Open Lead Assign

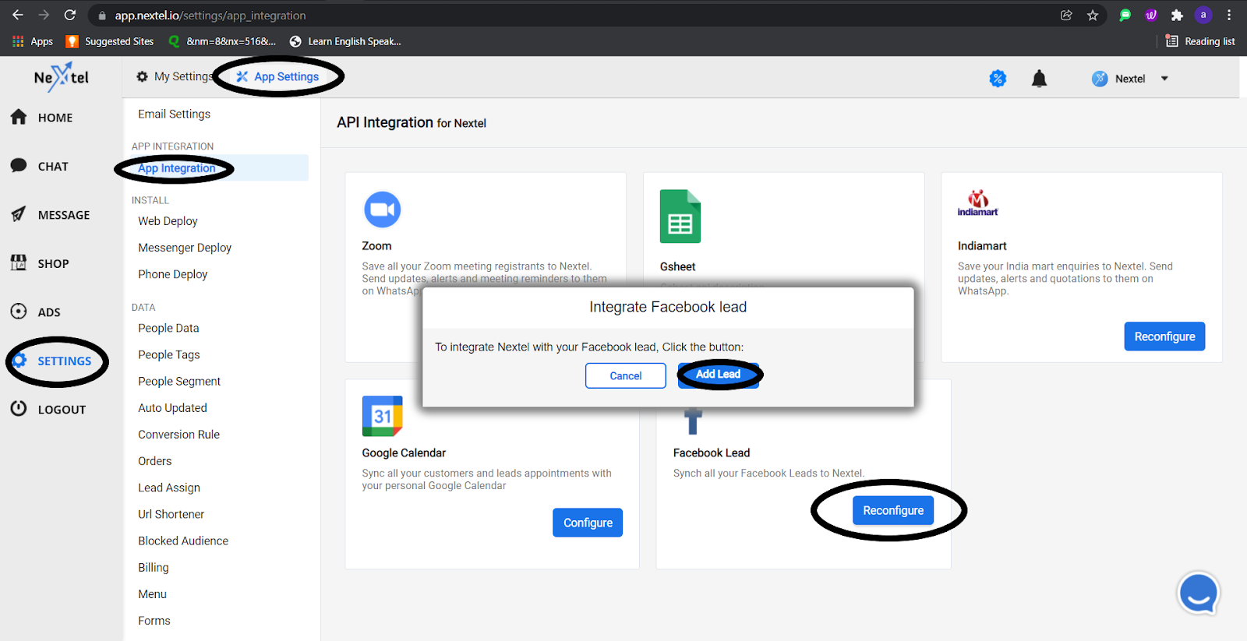click(169, 488)
